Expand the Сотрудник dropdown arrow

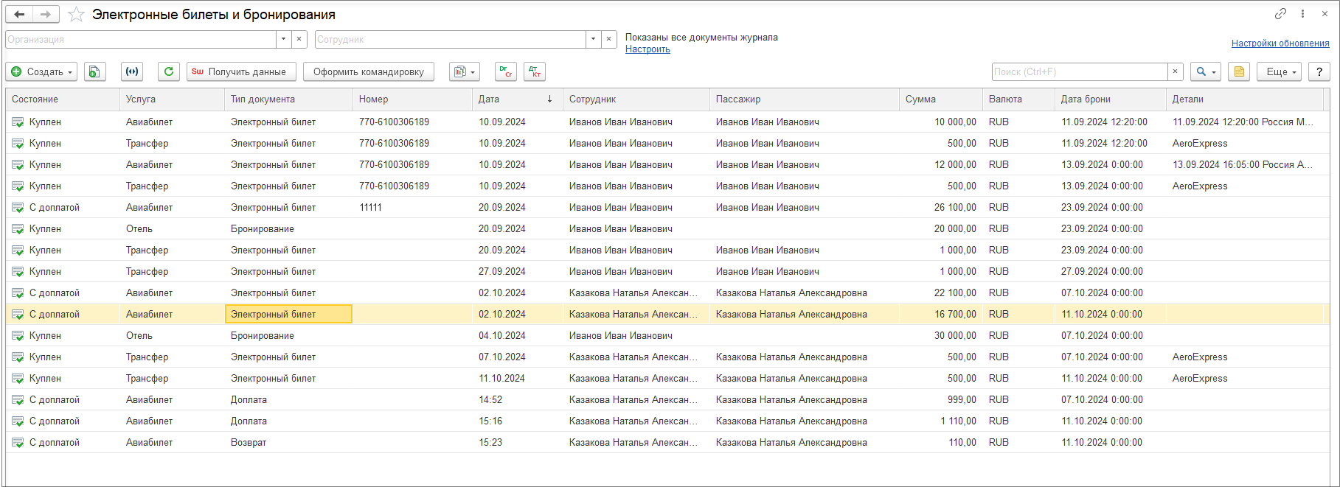tap(594, 39)
